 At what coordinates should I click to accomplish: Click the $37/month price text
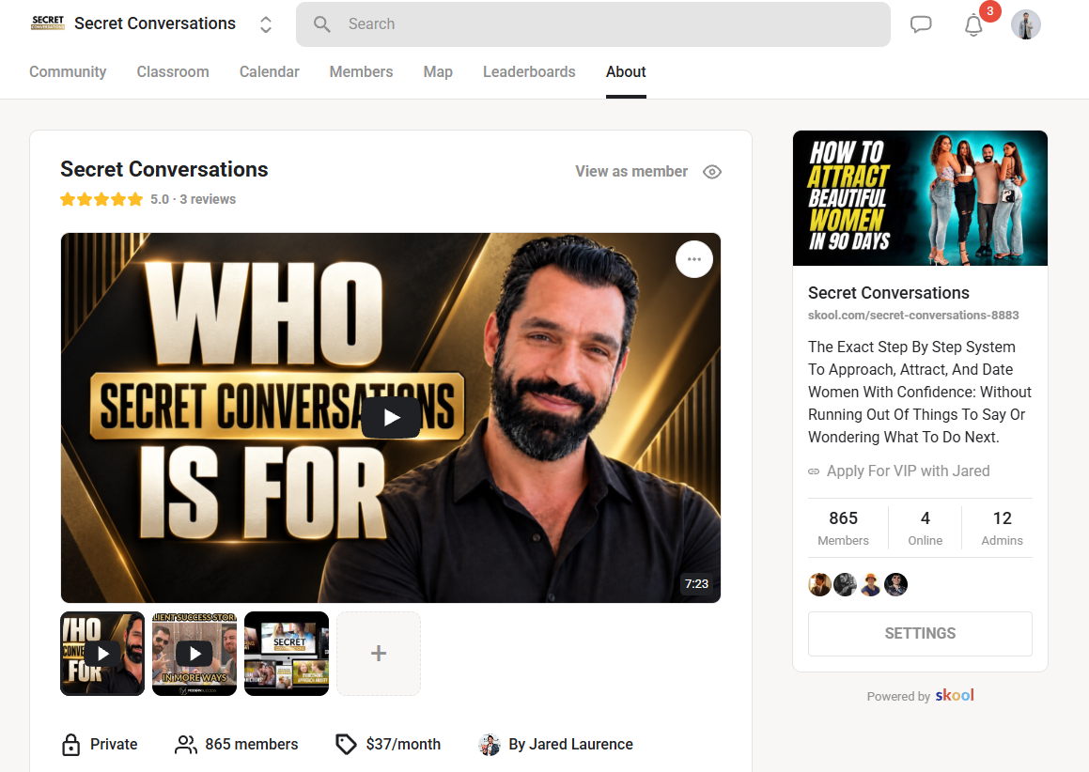pos(403,744)
